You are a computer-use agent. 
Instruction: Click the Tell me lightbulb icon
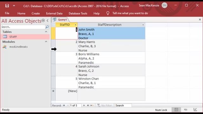(x=108, y=13)
